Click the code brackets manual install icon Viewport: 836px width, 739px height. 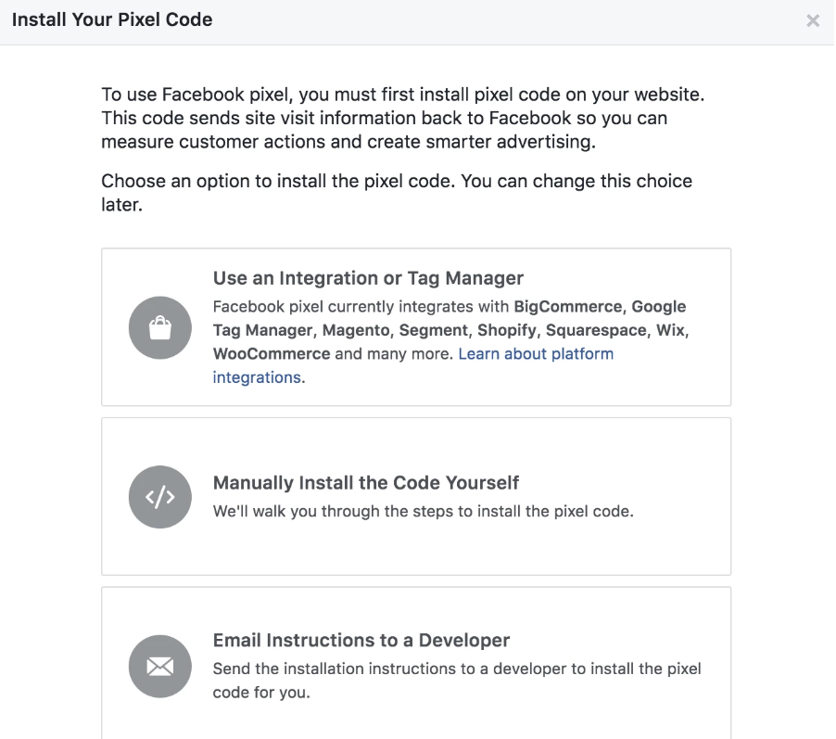(160, 497)
